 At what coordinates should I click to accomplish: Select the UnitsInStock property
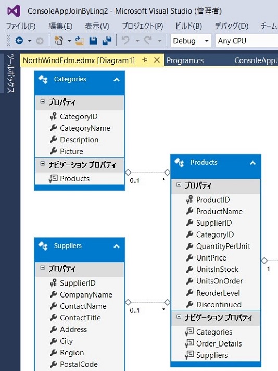(x=217, y=269)
